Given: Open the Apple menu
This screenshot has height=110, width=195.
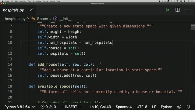Looking at the screenshot, I should (x=3, y=1).
